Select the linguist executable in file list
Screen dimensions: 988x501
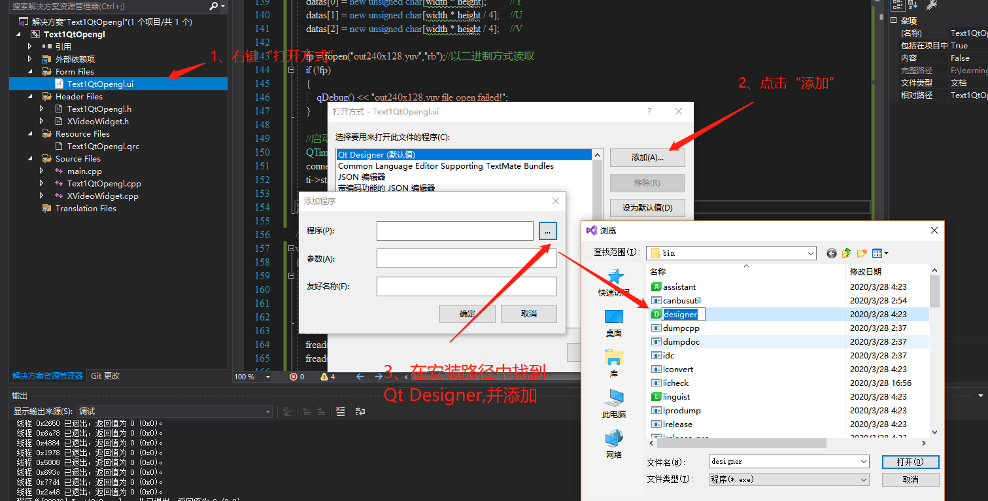coord(670,396)
